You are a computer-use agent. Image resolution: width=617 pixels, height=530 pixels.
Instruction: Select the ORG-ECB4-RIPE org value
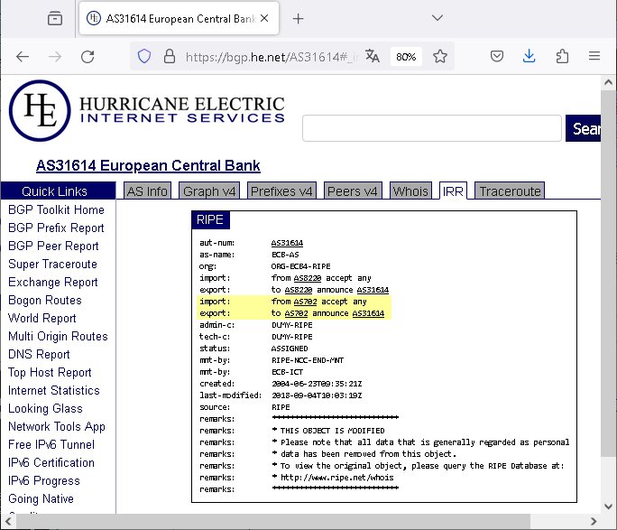pyautogui.click(x=300, y=266)
